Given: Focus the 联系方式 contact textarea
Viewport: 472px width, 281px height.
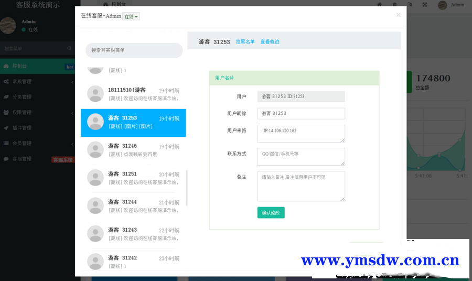Looking at the screenshot, I should click(301, 156).
